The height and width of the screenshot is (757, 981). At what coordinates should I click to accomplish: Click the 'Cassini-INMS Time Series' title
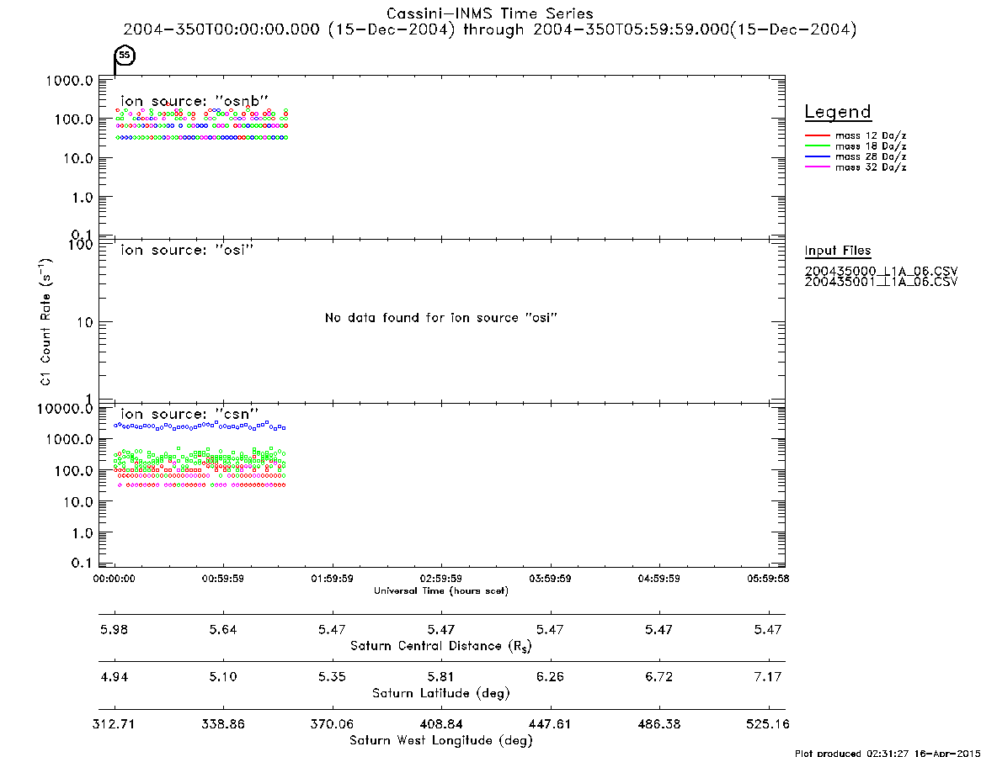pyautogui.click(x=490, y=13)
